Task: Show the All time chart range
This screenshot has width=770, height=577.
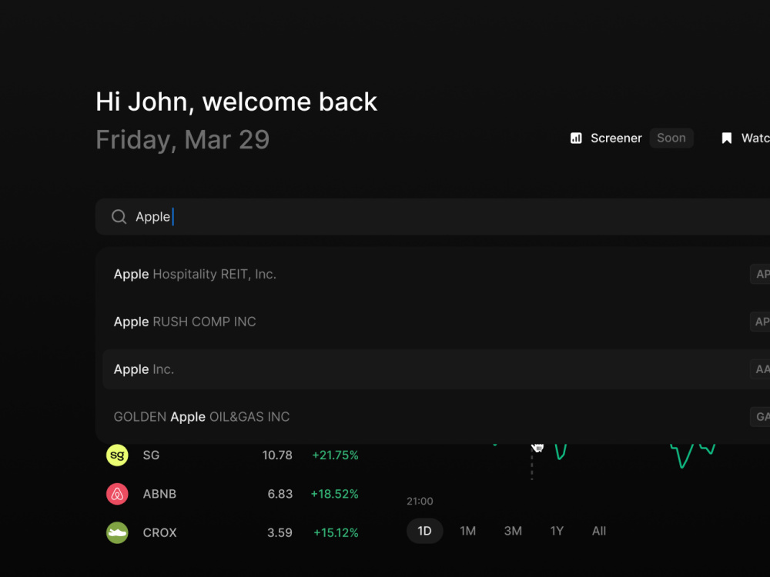Action: coord(598,531)
